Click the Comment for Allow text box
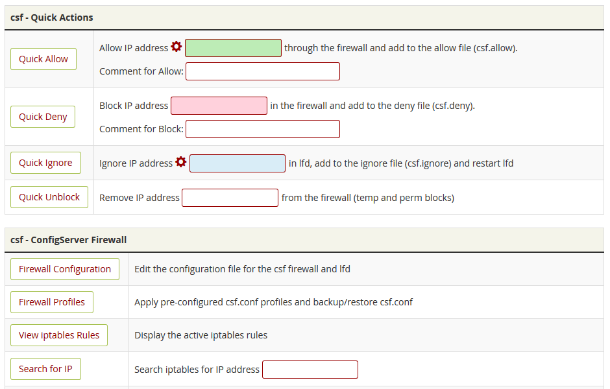 [262, 71]
